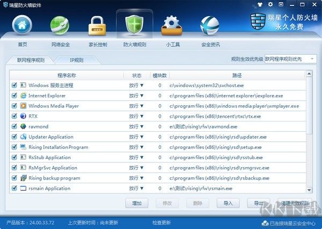The image size is (322, 229).
Task: Click the RsMgrSvc Application program icon
Action: [23, 168]
